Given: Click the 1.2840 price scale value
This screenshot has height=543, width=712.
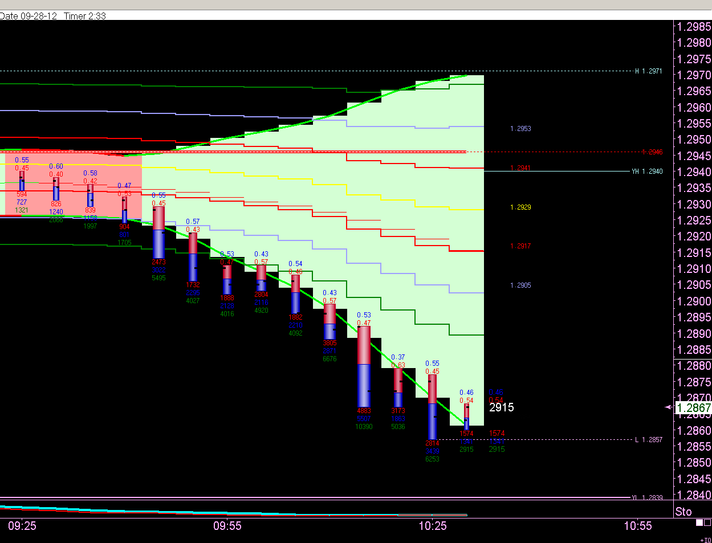Looking at the screenshot, I should coord(694,495).
